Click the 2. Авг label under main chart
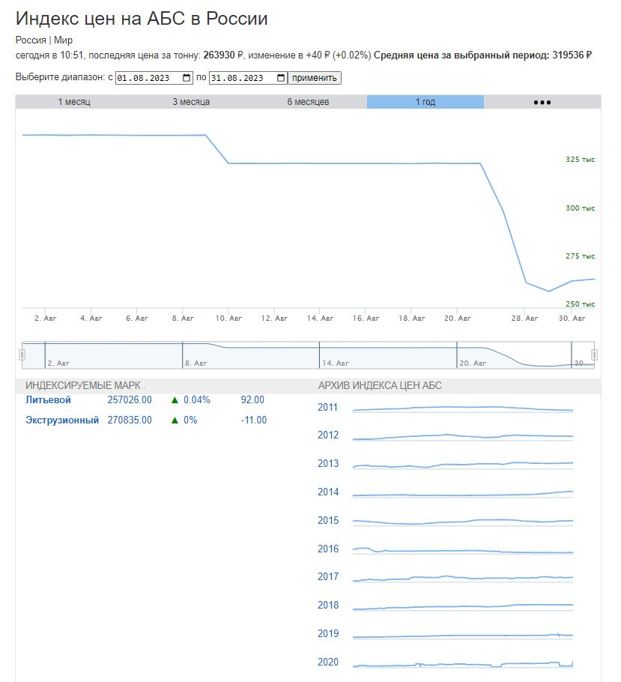This screenshot has width=621, height=682. 45,319
